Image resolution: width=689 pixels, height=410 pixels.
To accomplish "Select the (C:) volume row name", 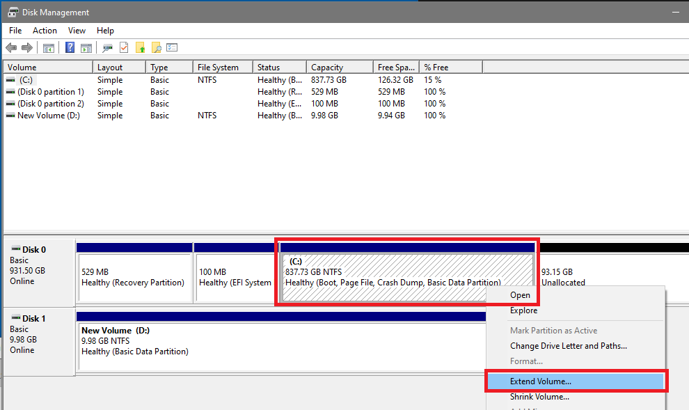I will [x=26, y=80].
